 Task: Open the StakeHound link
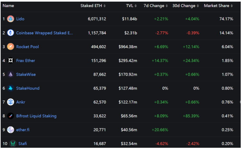28,88
